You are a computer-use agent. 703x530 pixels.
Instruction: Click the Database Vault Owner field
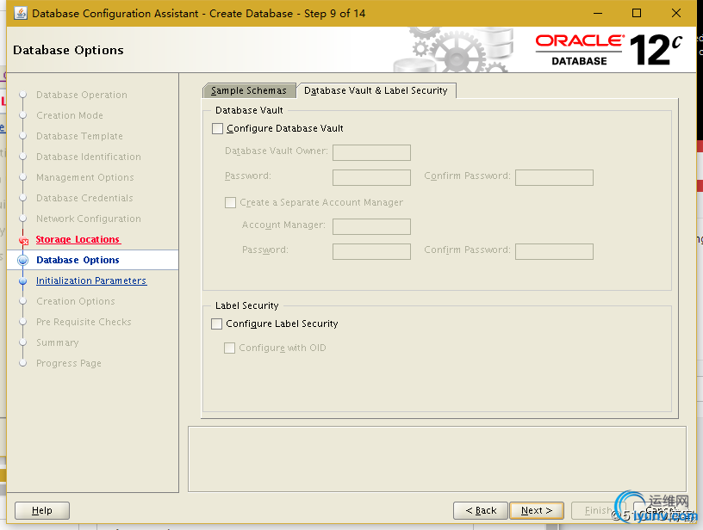click(x=371, y=152)
